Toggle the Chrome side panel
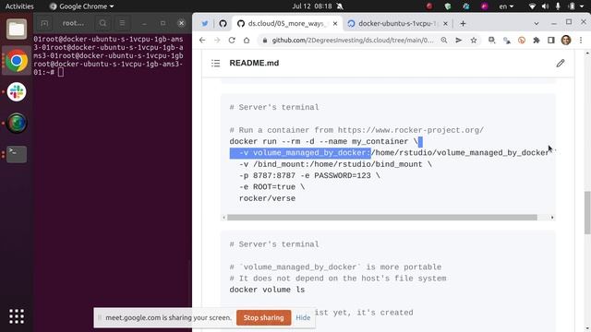Viewport: 591px width, 332px height. [551, 41]
